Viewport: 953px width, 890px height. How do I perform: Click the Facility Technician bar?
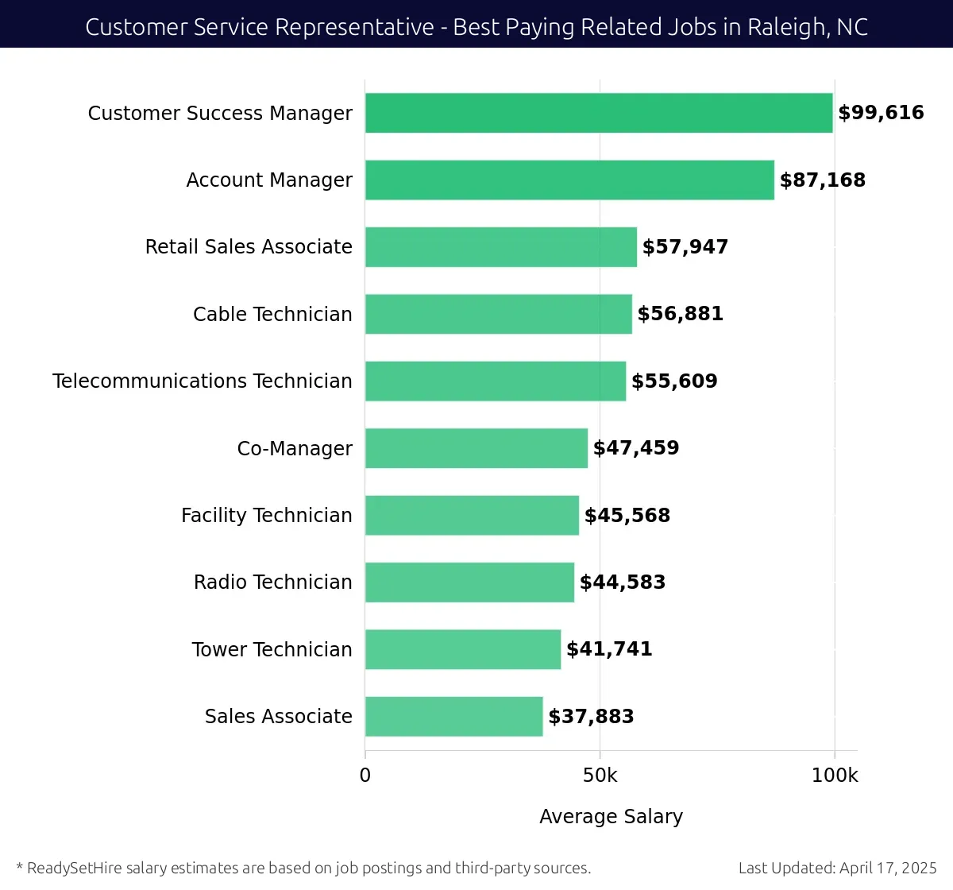click(472, 515)
